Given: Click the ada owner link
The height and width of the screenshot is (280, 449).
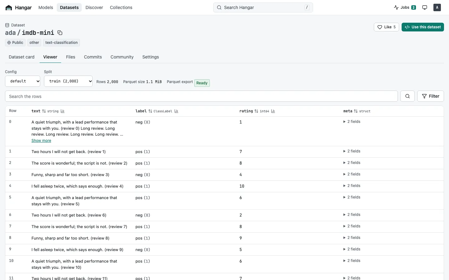Looking at the screenshot, I should pos(10,33).
